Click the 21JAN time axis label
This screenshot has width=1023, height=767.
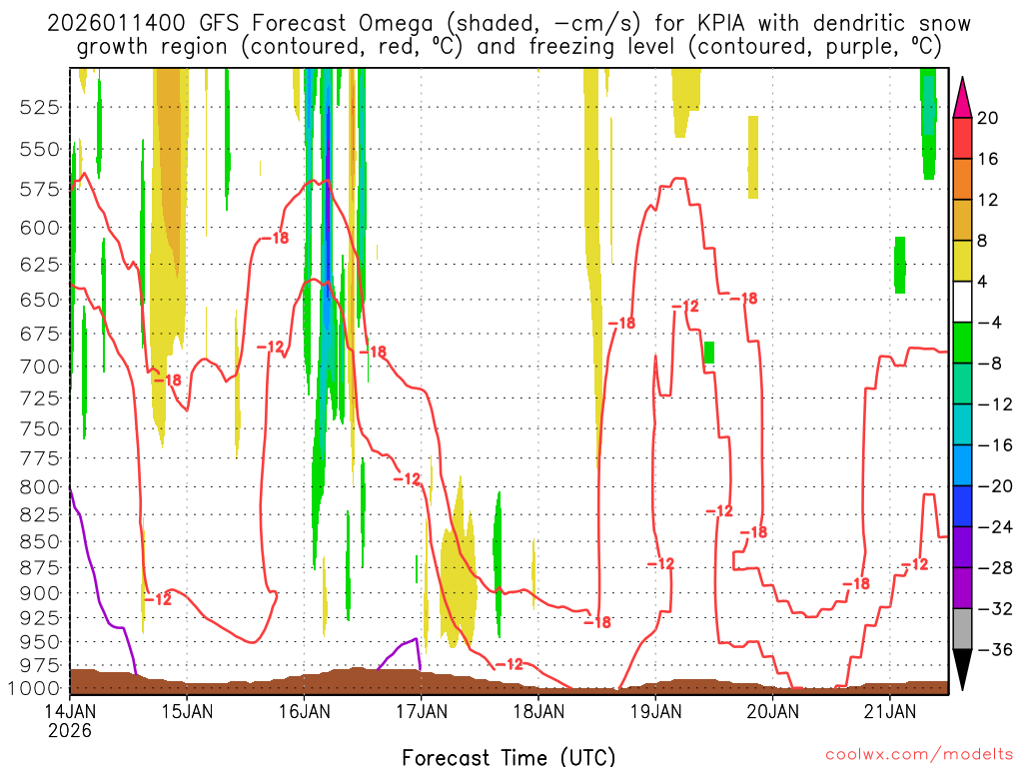click(890, 710)
